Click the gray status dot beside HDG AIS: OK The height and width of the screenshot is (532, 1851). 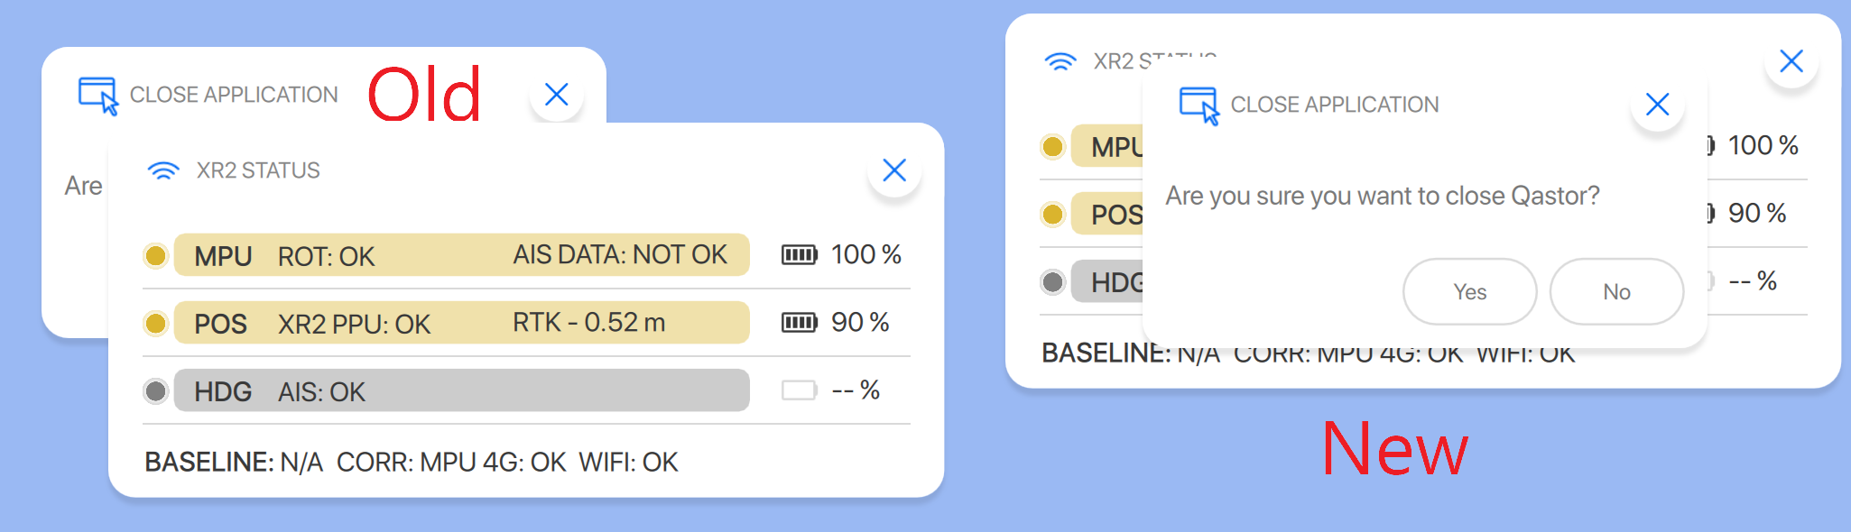tap(156, 391)
